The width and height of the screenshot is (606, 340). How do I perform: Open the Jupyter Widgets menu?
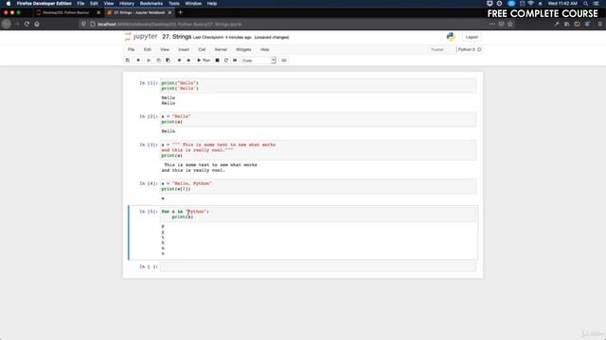coord(243,49)
